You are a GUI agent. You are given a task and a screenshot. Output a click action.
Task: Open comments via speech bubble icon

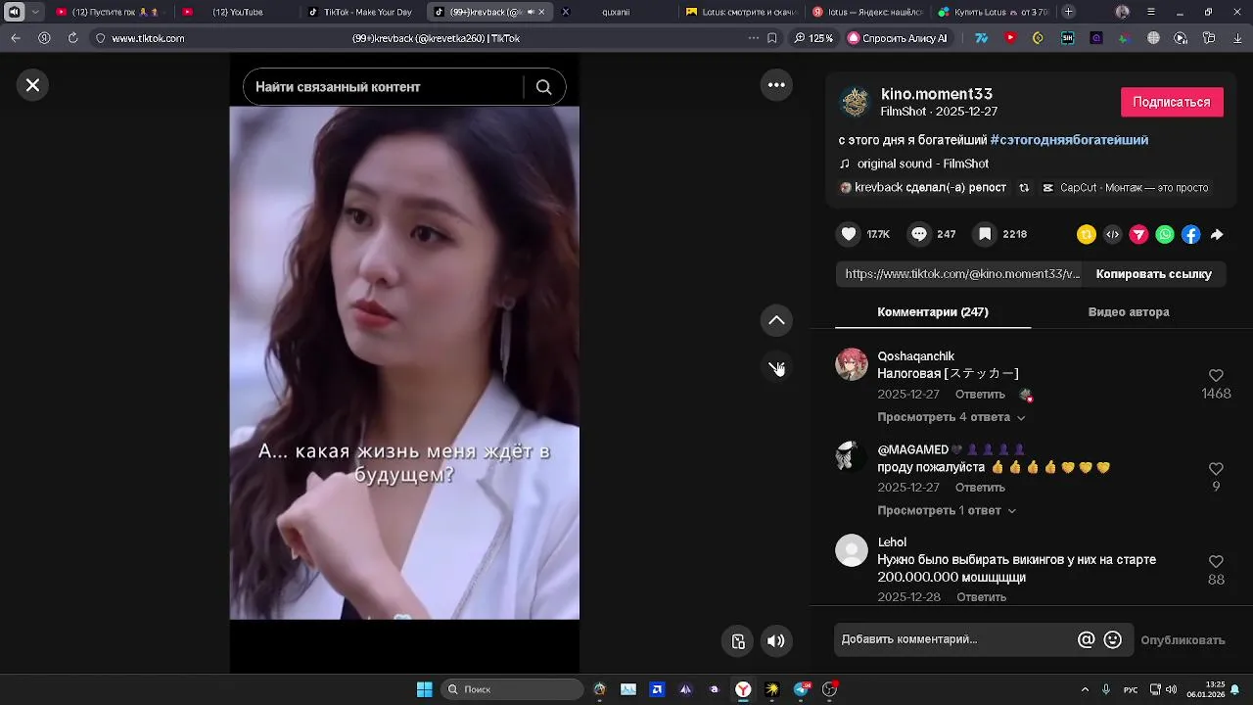pyautogui.click(x=919, y=234)
